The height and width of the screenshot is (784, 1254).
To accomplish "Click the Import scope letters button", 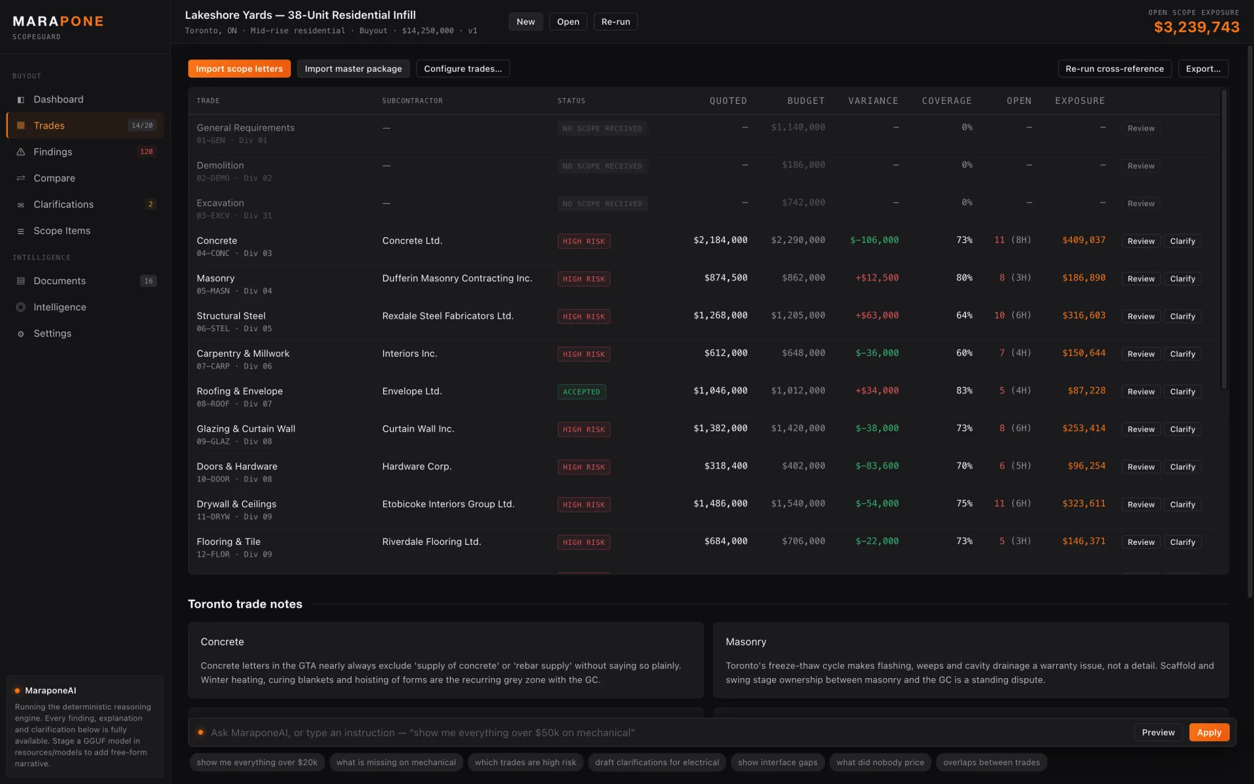I will (239, 69).
